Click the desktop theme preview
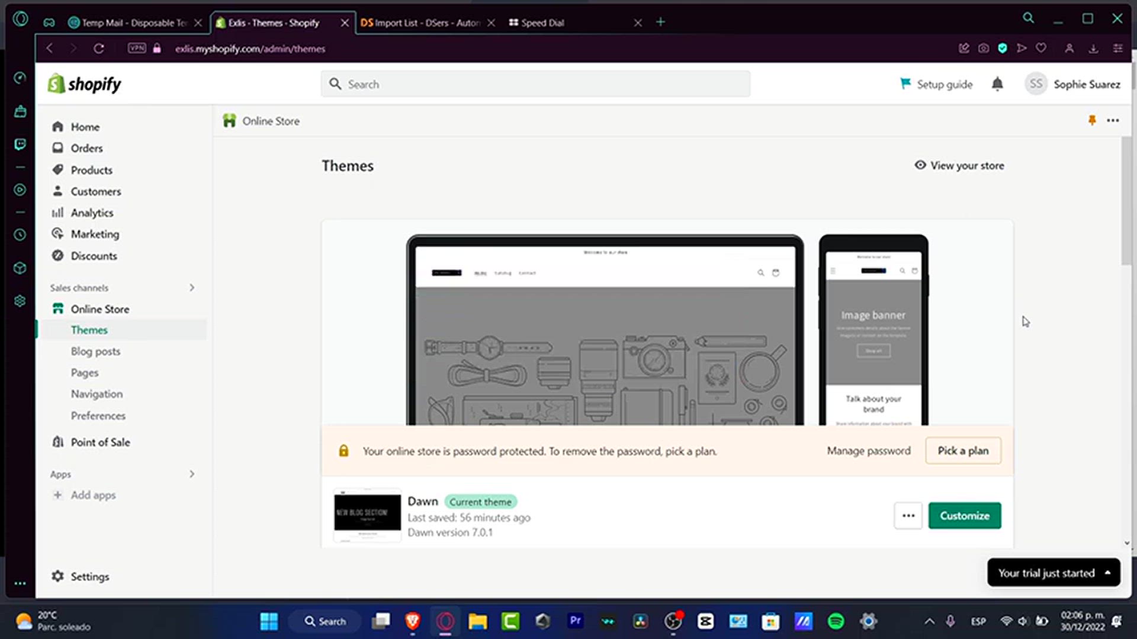The height and width of the screenshot is (639, 1137). point(605,330)
